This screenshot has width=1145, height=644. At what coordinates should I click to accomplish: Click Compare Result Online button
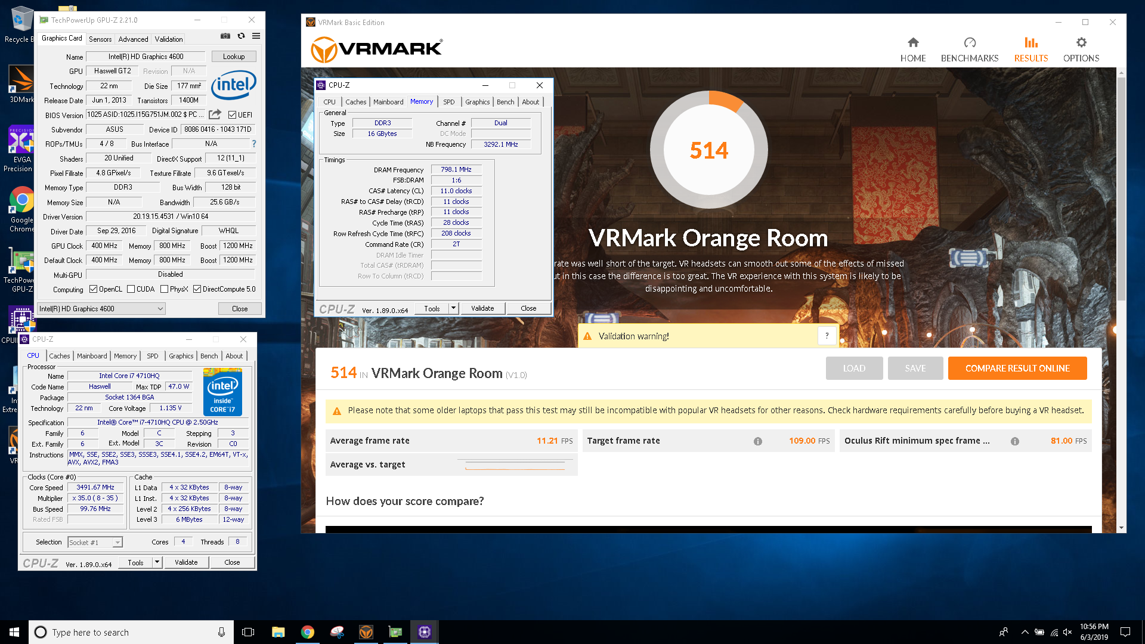click(x=1017, y=369)
